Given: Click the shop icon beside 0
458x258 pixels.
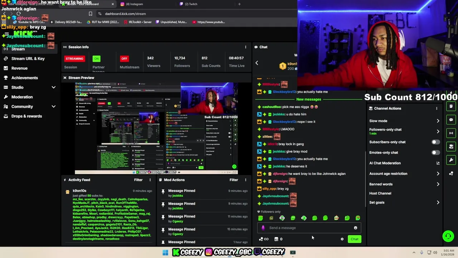Looking at the screenshot, I should 276,239.
